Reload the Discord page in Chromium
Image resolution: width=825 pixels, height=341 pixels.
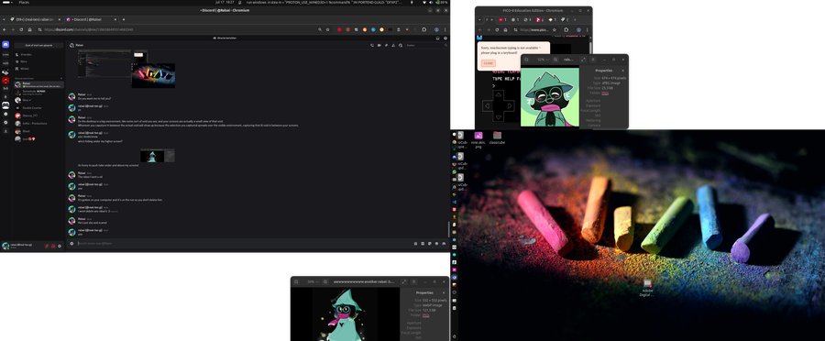[21, 29]
